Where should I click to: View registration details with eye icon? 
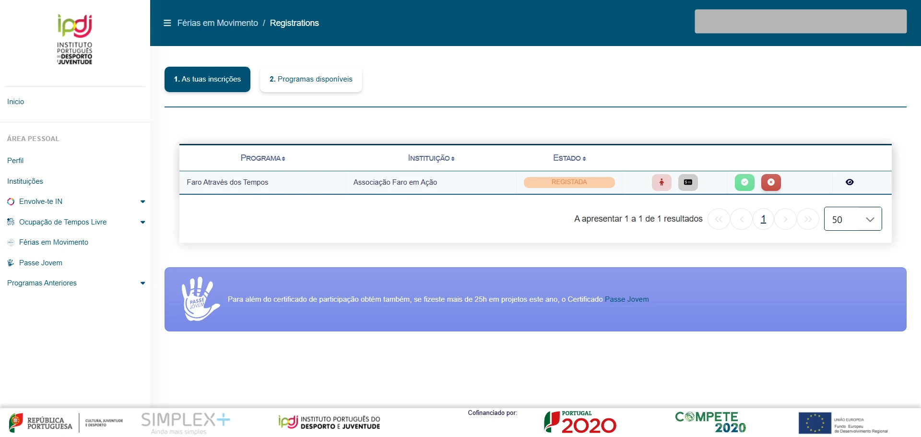[x=850, y=182]
